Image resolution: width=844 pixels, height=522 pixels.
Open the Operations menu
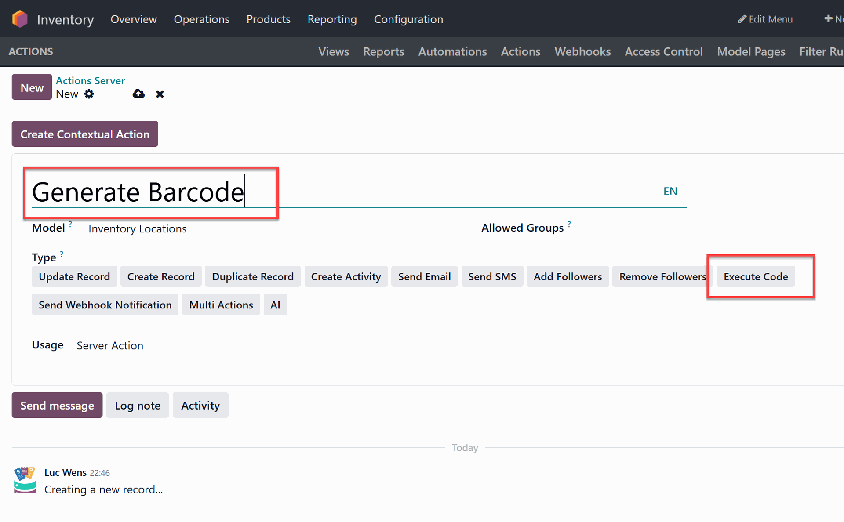click(201, 19)
